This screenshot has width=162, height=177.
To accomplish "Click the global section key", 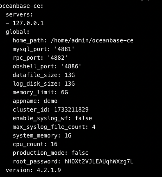I will pyautogui.click(x=18, y=32).
